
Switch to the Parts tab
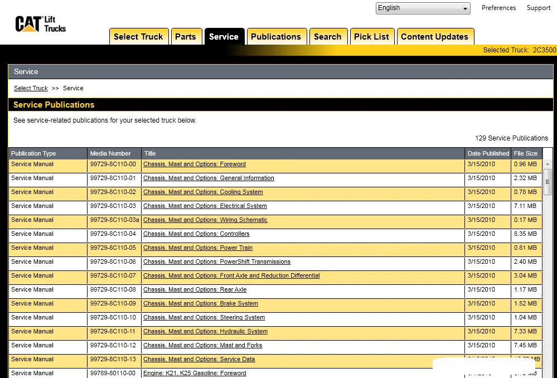pyautogui.click(x=186, y=37)
